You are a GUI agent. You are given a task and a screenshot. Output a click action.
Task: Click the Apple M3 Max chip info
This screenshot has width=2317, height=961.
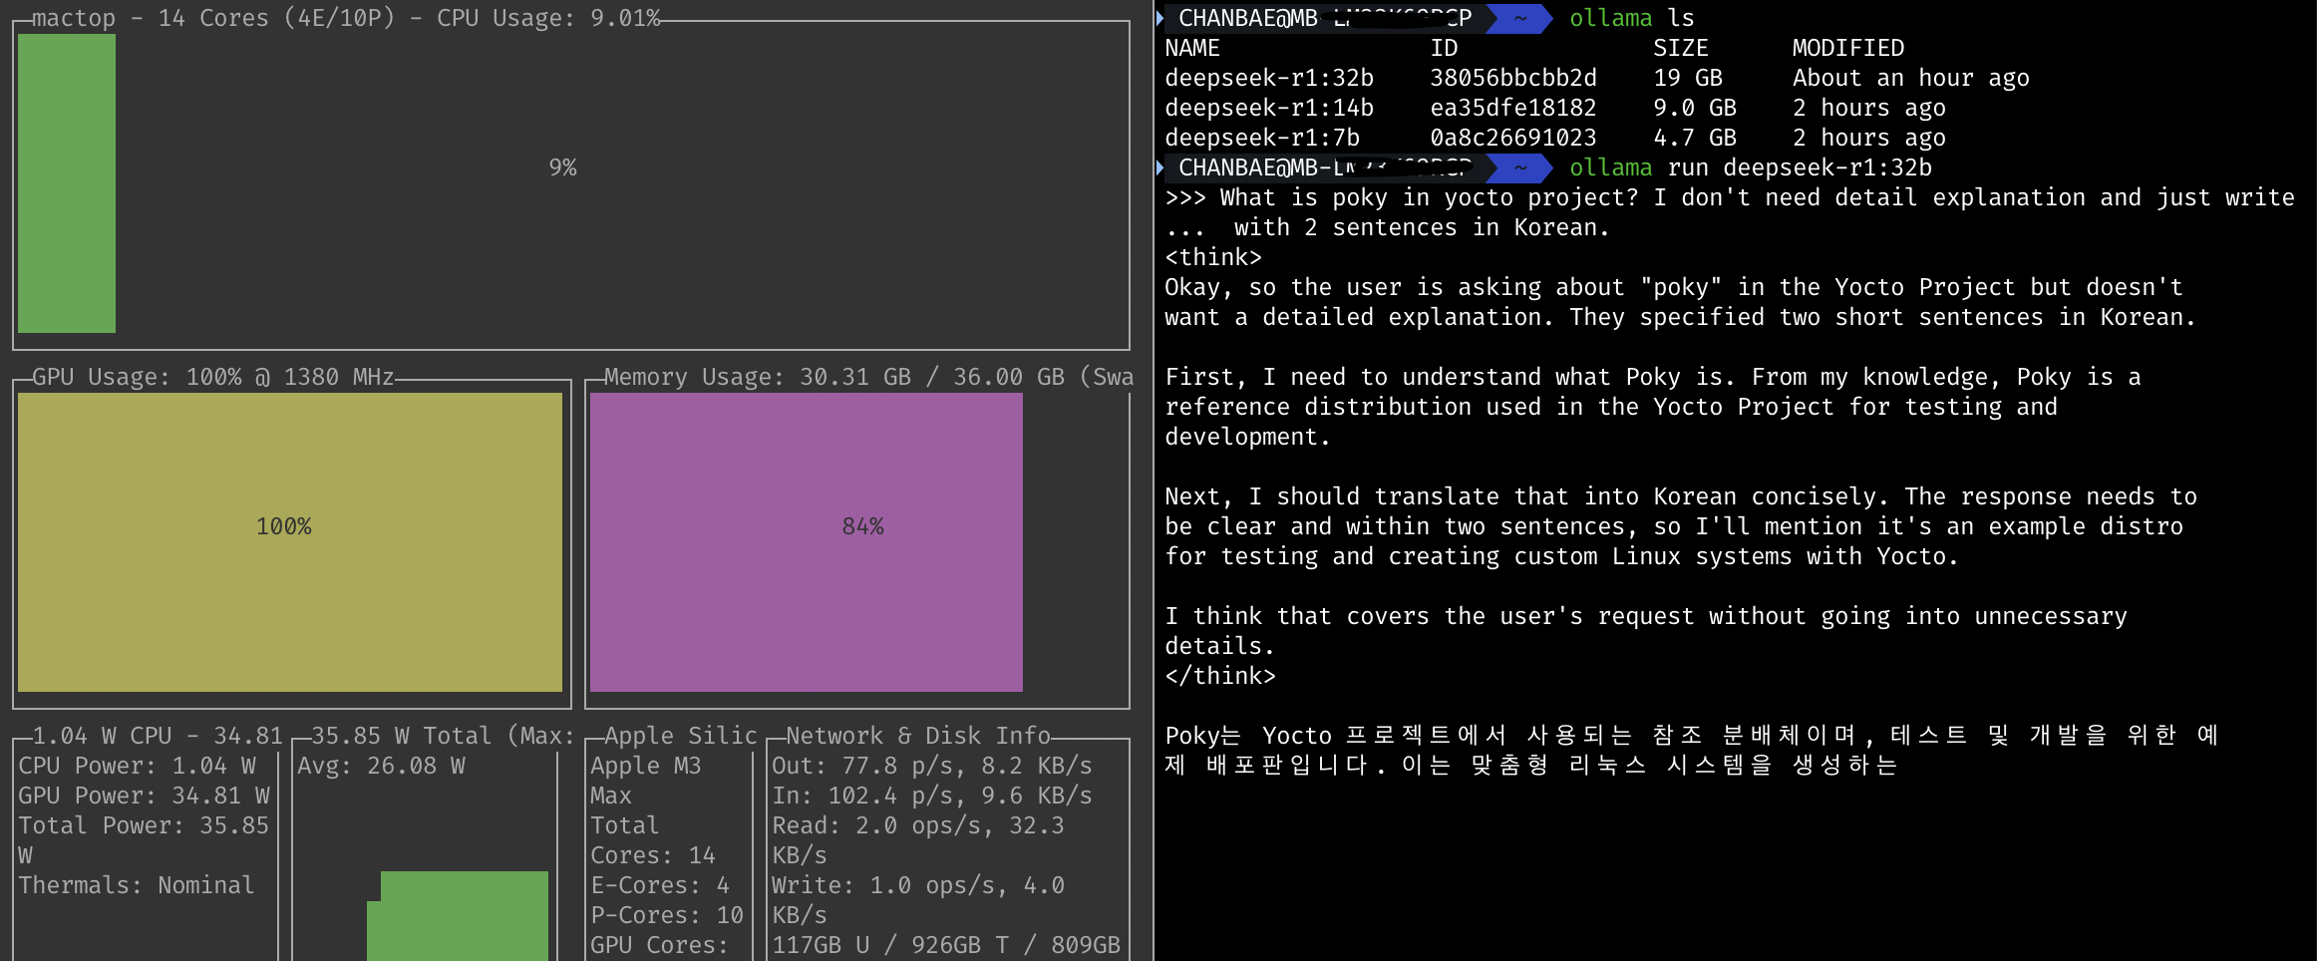coord(646,781)
